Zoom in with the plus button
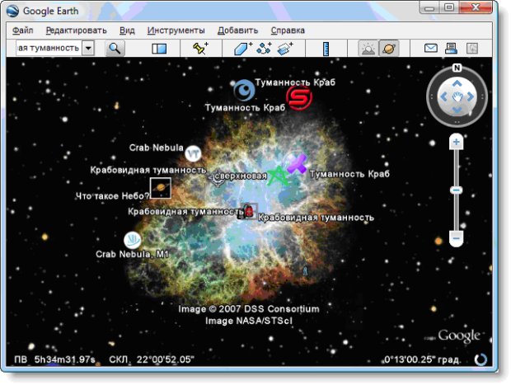Screen dimensions: 511x385 (x=456, y=142)
